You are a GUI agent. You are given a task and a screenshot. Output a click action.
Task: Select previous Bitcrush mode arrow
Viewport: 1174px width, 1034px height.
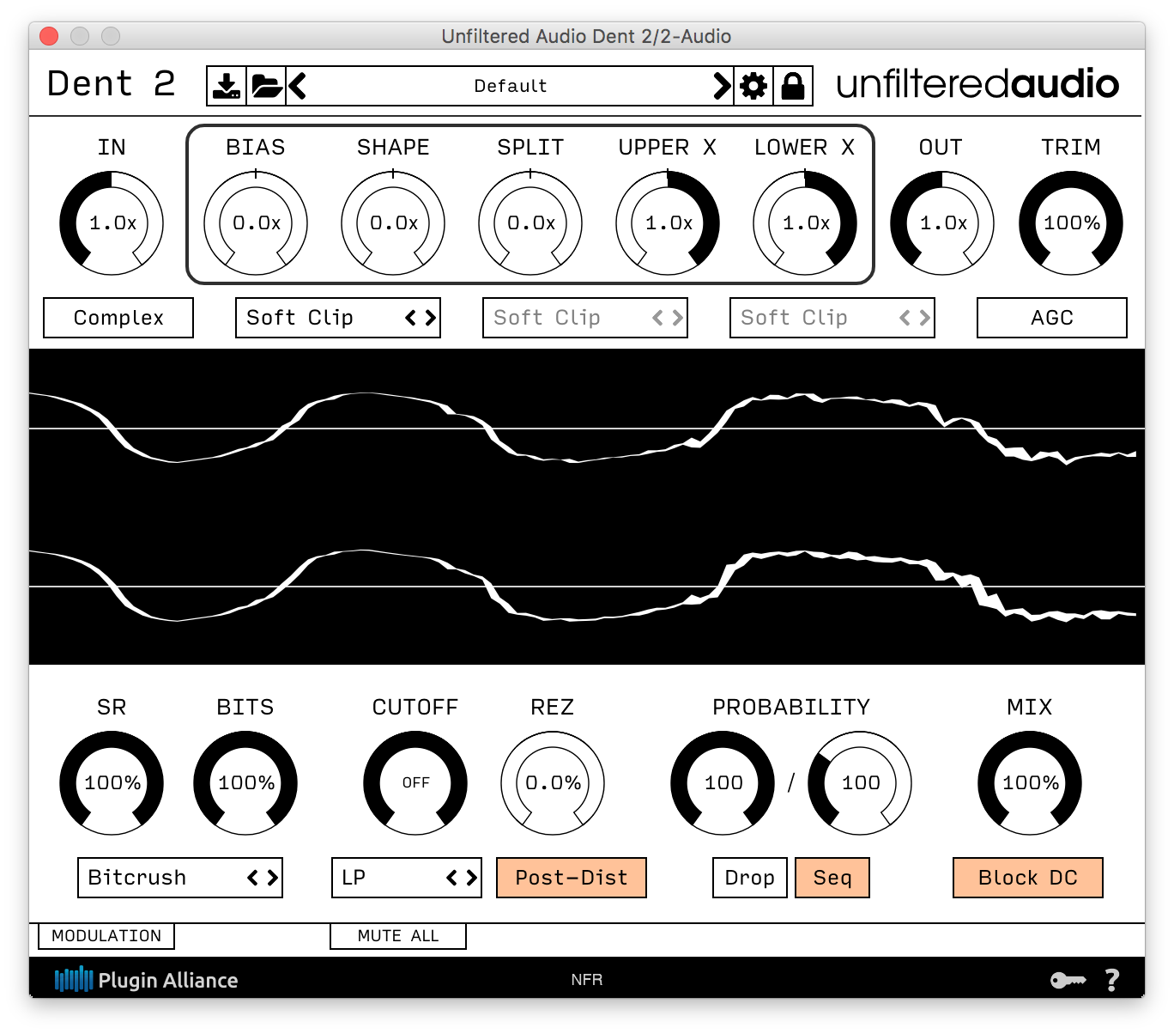(x=253, y=878)
